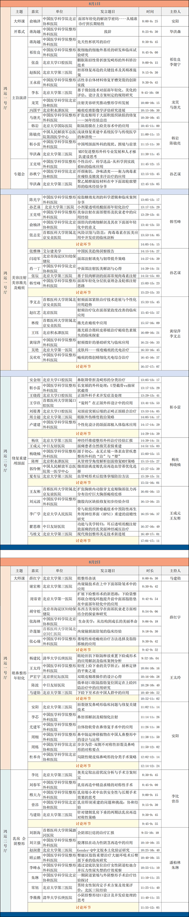Click the 主旨演讲 section cell
Image resolution: width=189 pixels, height=917 pixels.
coord(19,98)
